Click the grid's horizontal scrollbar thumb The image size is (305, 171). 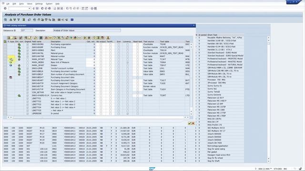(x=42, y=117)
